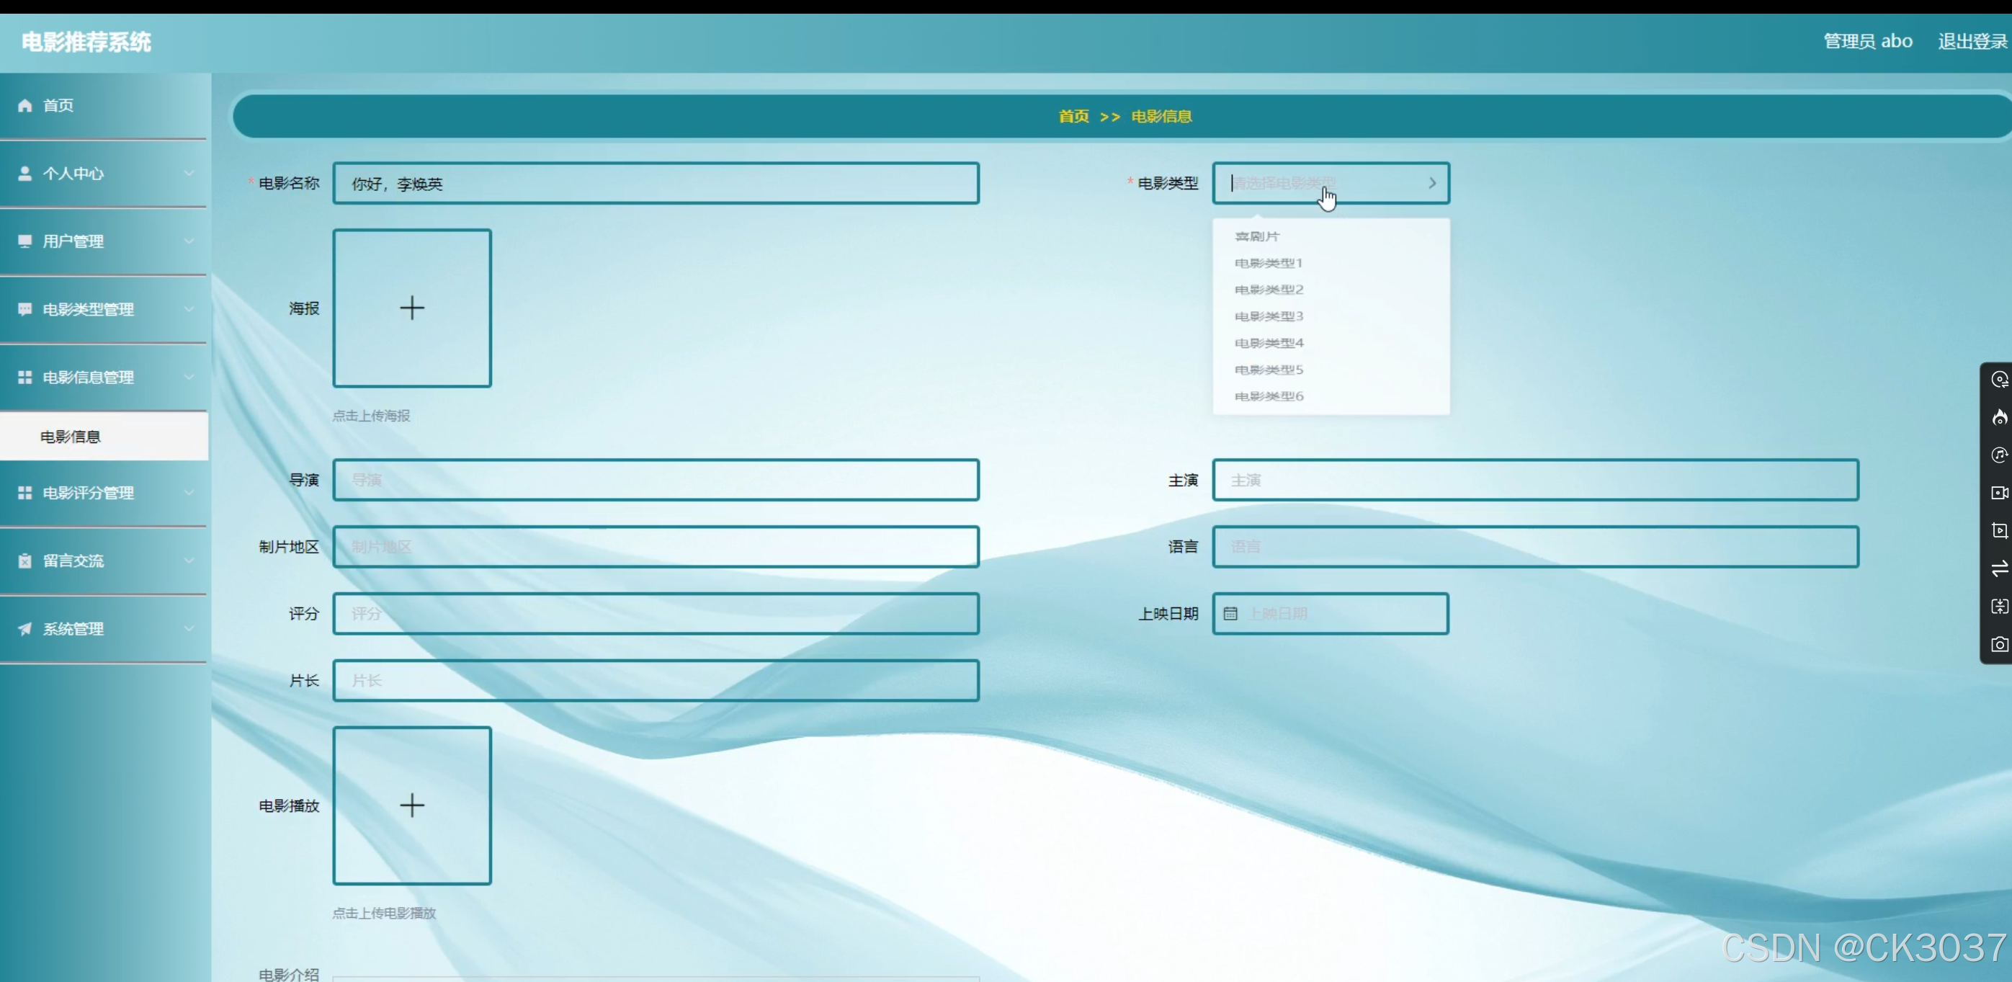The height and width of the screenshot is (982, 2012).
Task: Click the calendar icon in 上映日期 field
Action: click(x=1230, y=614)
